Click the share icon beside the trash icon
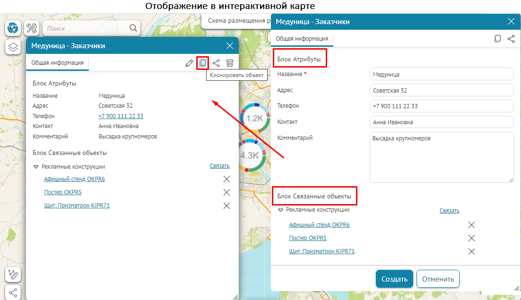521x300 pixels. [216, 63]
